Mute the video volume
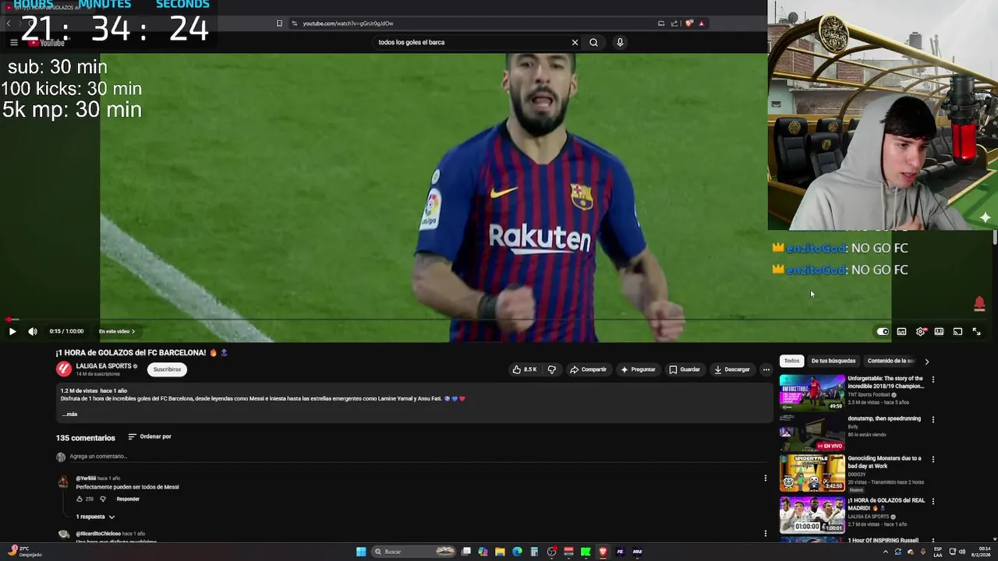Image resolution: width=998 pixels, height=561 pixels. point(33,331)
